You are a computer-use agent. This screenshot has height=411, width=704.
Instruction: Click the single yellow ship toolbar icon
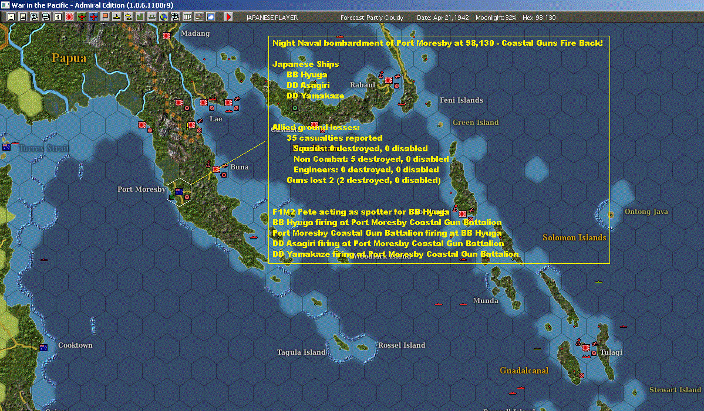coord(117,17)
